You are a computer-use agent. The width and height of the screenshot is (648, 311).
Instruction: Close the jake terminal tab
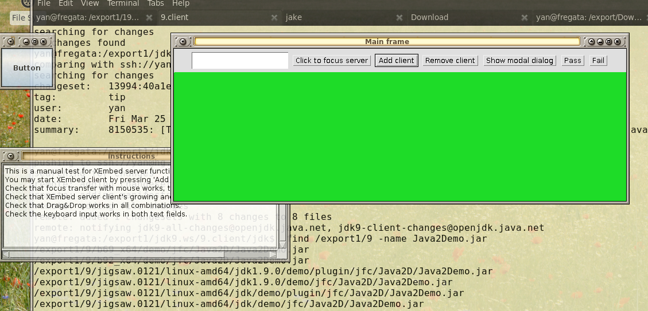(x=399, y=17)
